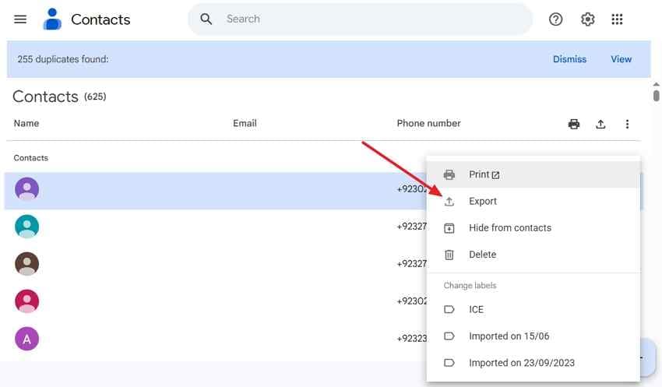Click the Email column header

pos(245,123)
